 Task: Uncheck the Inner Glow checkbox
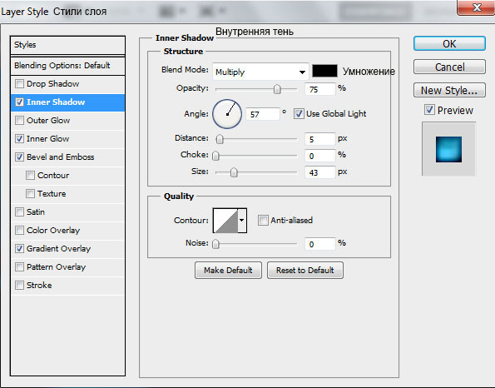pyautogui.click(x=20, y=139)
